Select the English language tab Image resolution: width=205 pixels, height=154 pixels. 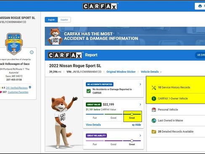pyautogui.click(x=51, y=20)
